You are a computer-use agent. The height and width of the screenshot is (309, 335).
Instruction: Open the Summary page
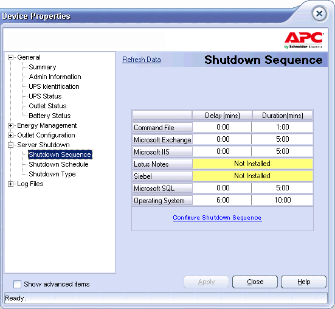pos(43,67)
